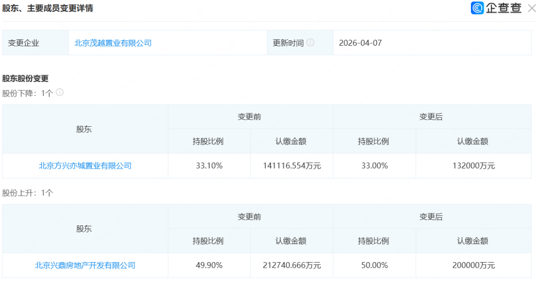Select the update date 2026-04-07
The height and width of the screenshot is (287, 537).
coord(360,43)
